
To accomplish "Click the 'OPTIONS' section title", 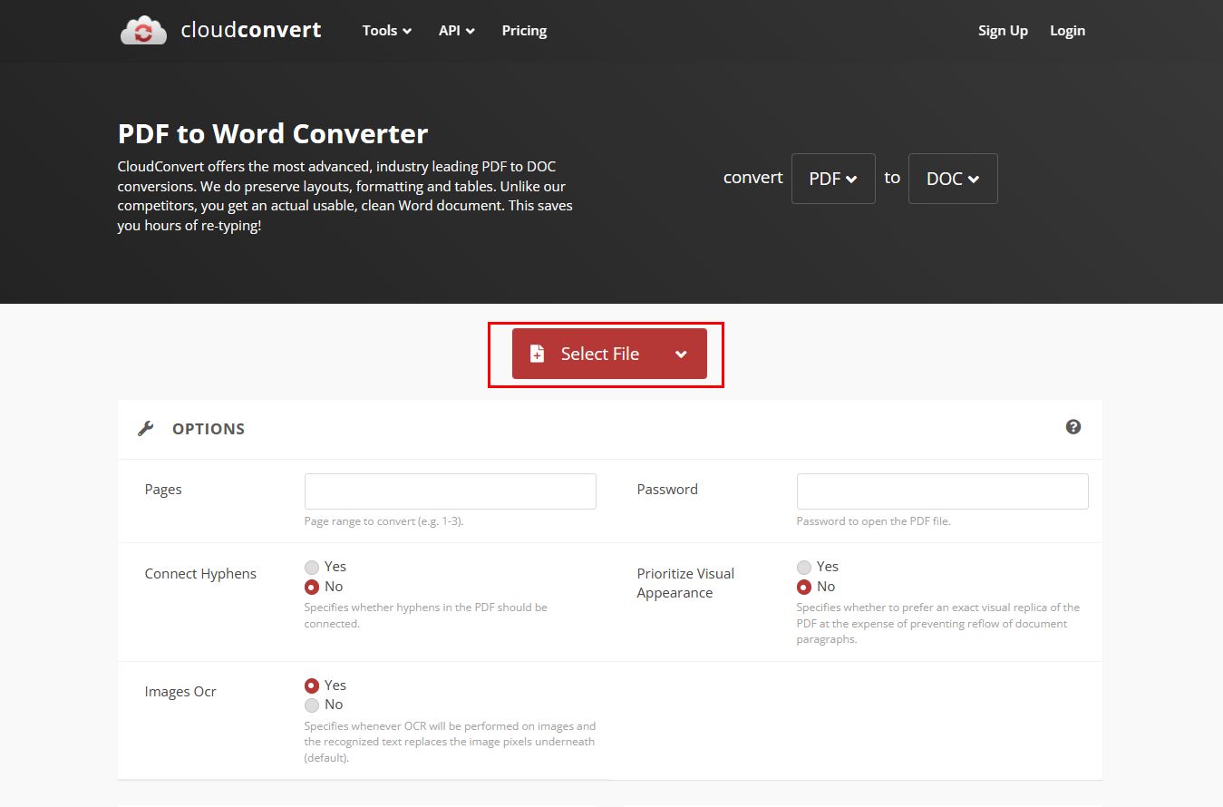I will point(209,429).
